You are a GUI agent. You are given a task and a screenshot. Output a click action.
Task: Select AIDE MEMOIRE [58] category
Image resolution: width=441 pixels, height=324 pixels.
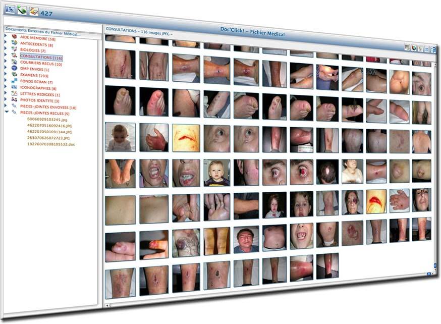tap(38, 38)
